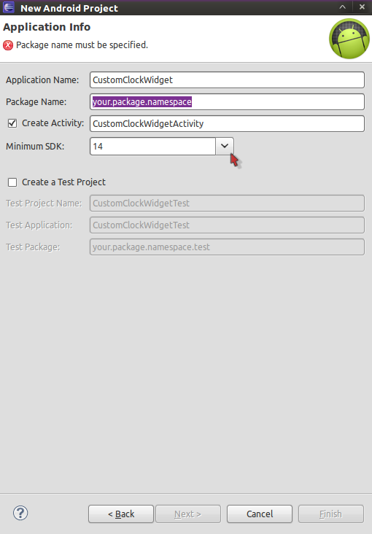The width and height of the screenshot is (372, 534).
Task: Open the Minimum SDK dropdown arrow
Action: coord(225,146)
